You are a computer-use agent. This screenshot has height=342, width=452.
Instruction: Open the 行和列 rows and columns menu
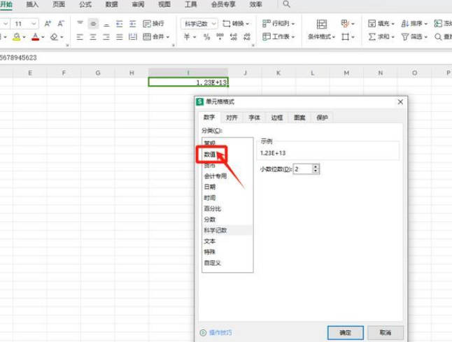coord(278,23)
